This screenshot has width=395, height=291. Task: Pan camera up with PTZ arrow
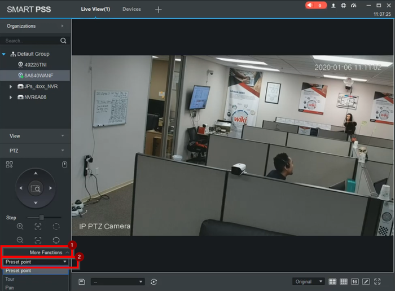(36, 173)
